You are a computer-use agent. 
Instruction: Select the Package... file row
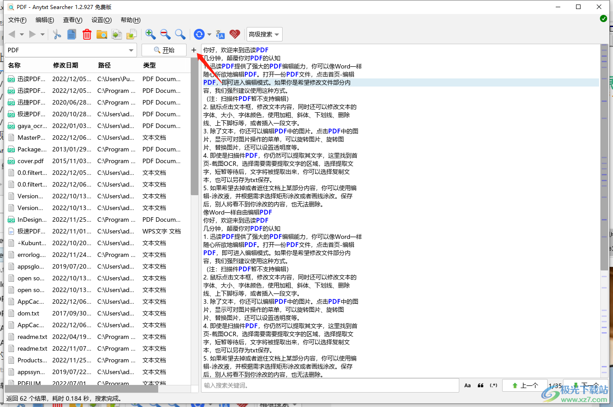(x=97, y=149)
